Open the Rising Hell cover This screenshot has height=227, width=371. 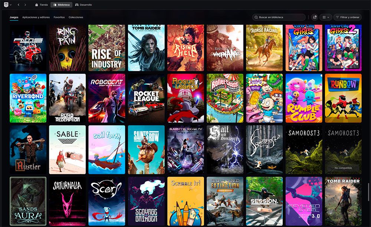coord(186,48)
